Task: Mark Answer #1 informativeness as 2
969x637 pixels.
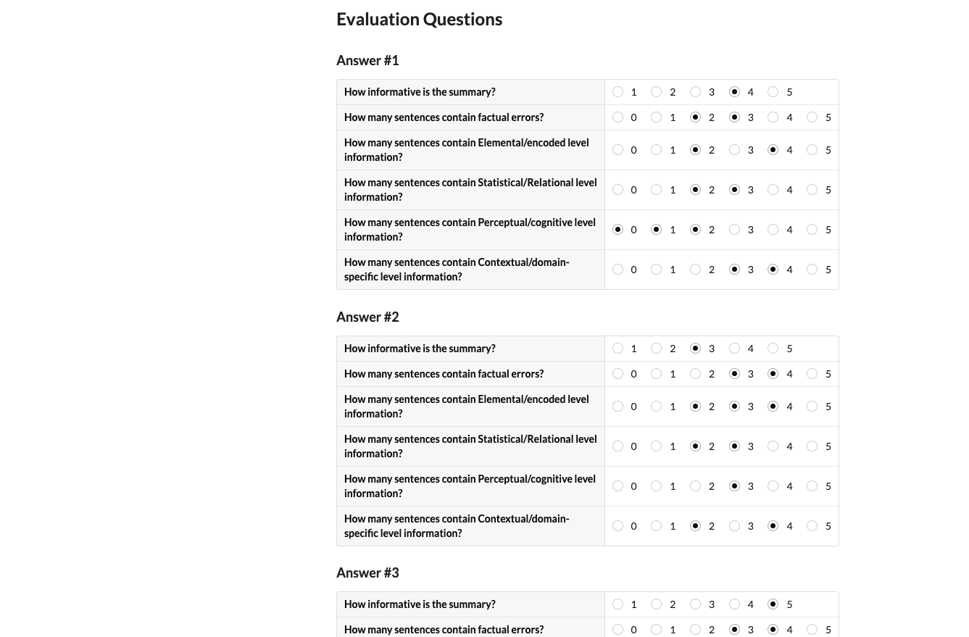Action: coord(657,92)
